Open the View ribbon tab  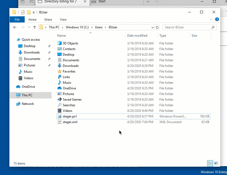tap(63, 20)
